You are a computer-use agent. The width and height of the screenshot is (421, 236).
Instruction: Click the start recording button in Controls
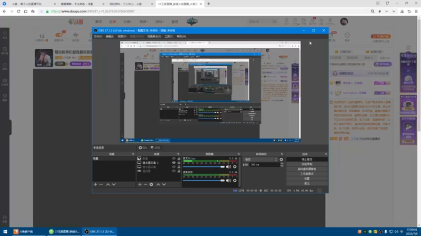point(307,164)
